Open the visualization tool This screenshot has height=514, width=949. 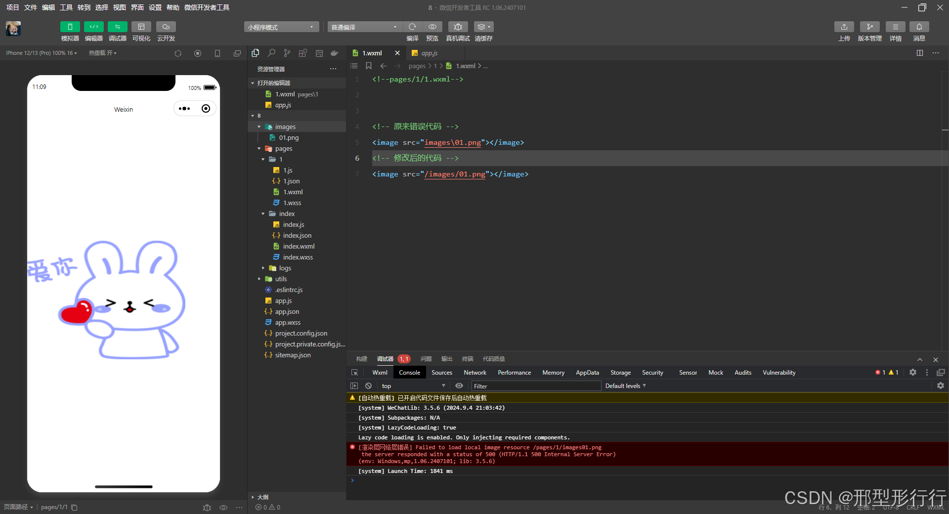click(141, 27)
